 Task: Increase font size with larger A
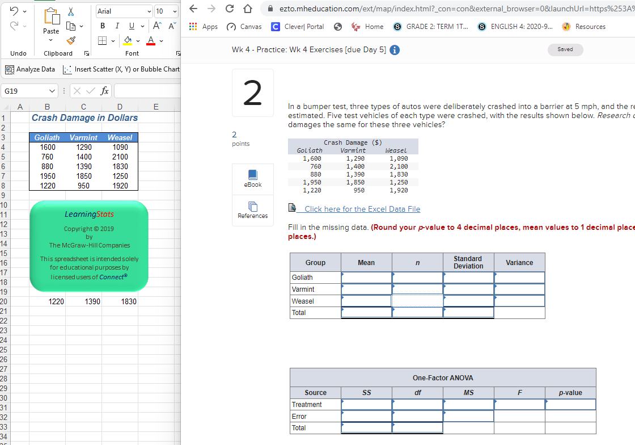[x=156, y=26]
